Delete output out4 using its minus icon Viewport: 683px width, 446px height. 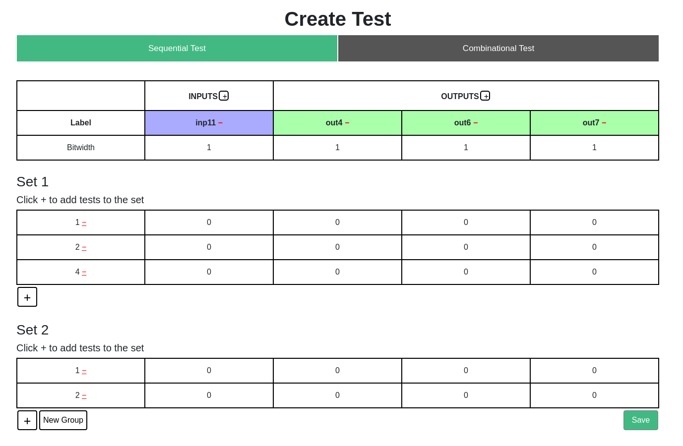348,122
